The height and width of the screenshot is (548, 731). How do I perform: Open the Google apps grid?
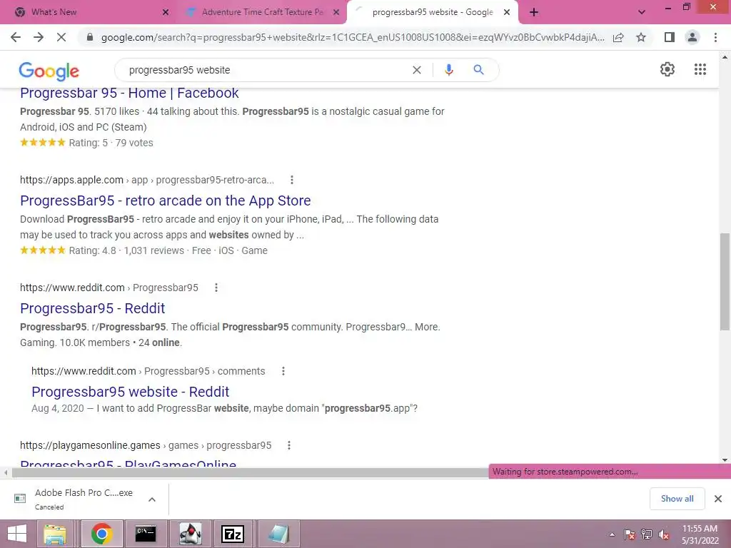[x=700, y=69]
